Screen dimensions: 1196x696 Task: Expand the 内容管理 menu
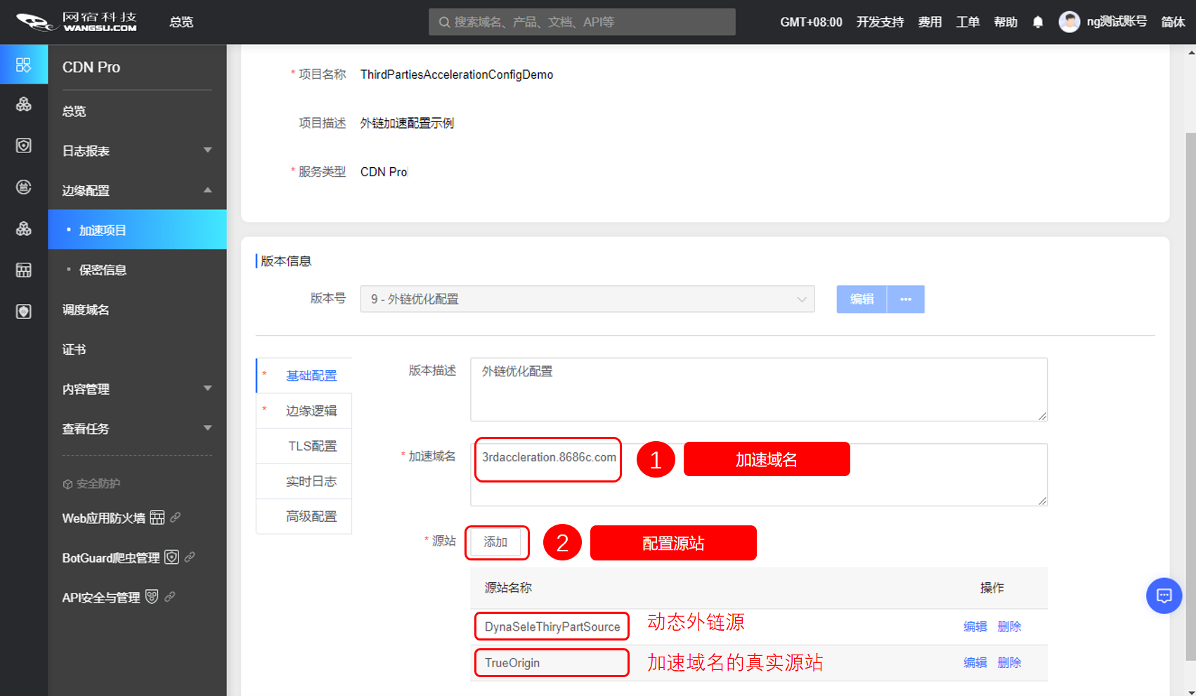click(207, 388)
